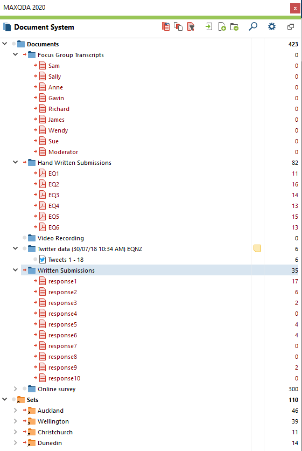Viewport: 302px width, 451px height.
Task: Open the search magnifier in Document System
Action: [253, 27]
